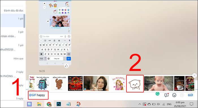
Task: Select the Good Morning coffee GIF
Action: [x=179, y=83]
